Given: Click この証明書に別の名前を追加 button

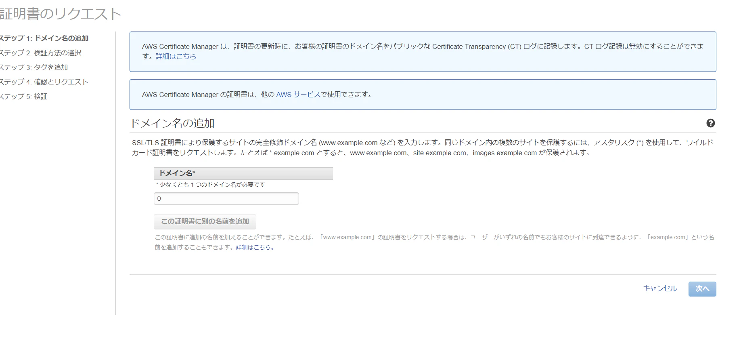Looking at the screenshot, I should coord(205,221).
